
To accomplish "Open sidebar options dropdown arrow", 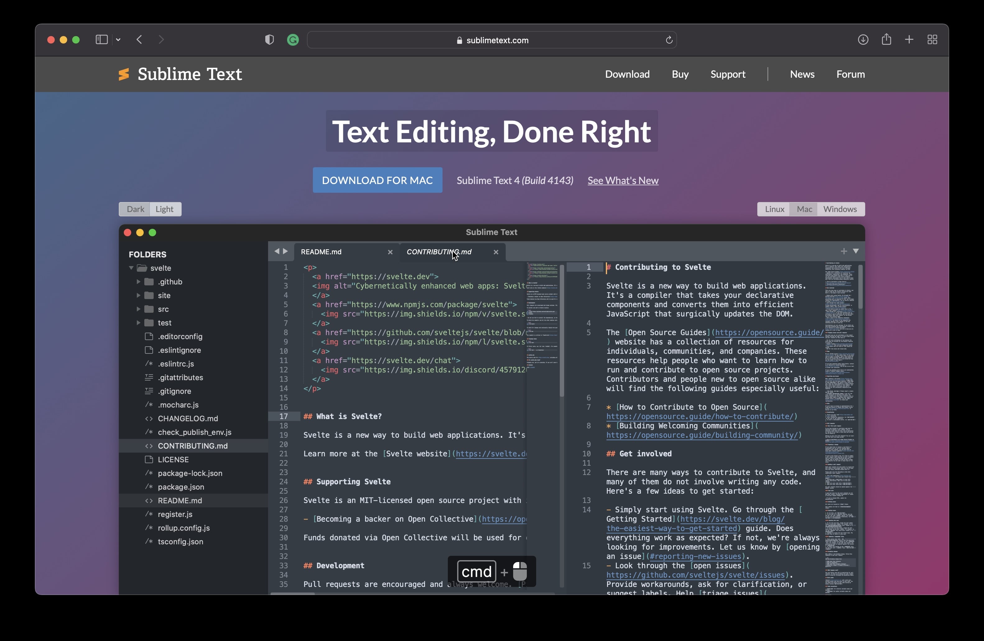I will [118, 40].
